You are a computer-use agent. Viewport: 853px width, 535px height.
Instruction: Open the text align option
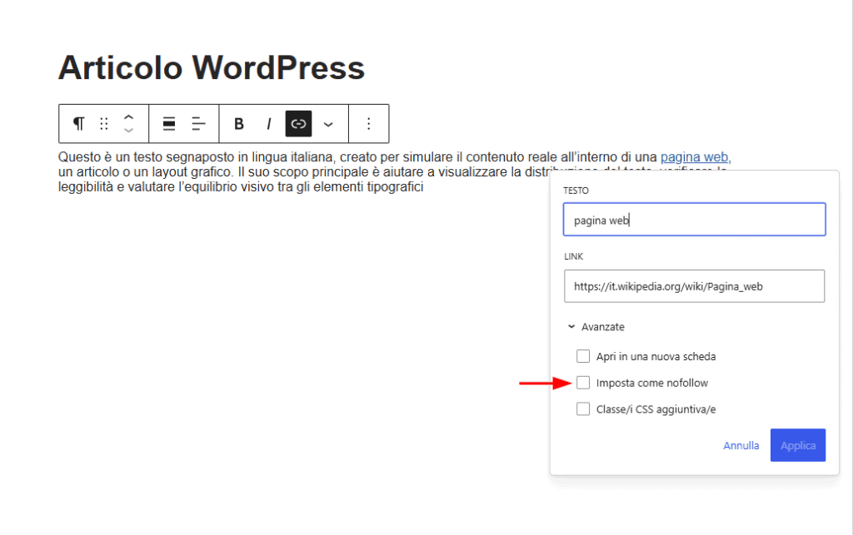click(198, 124)
